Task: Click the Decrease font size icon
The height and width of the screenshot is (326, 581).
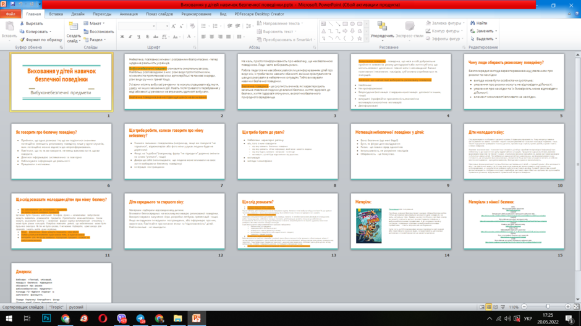Action: pyautogui.click(x=181, y=26)
